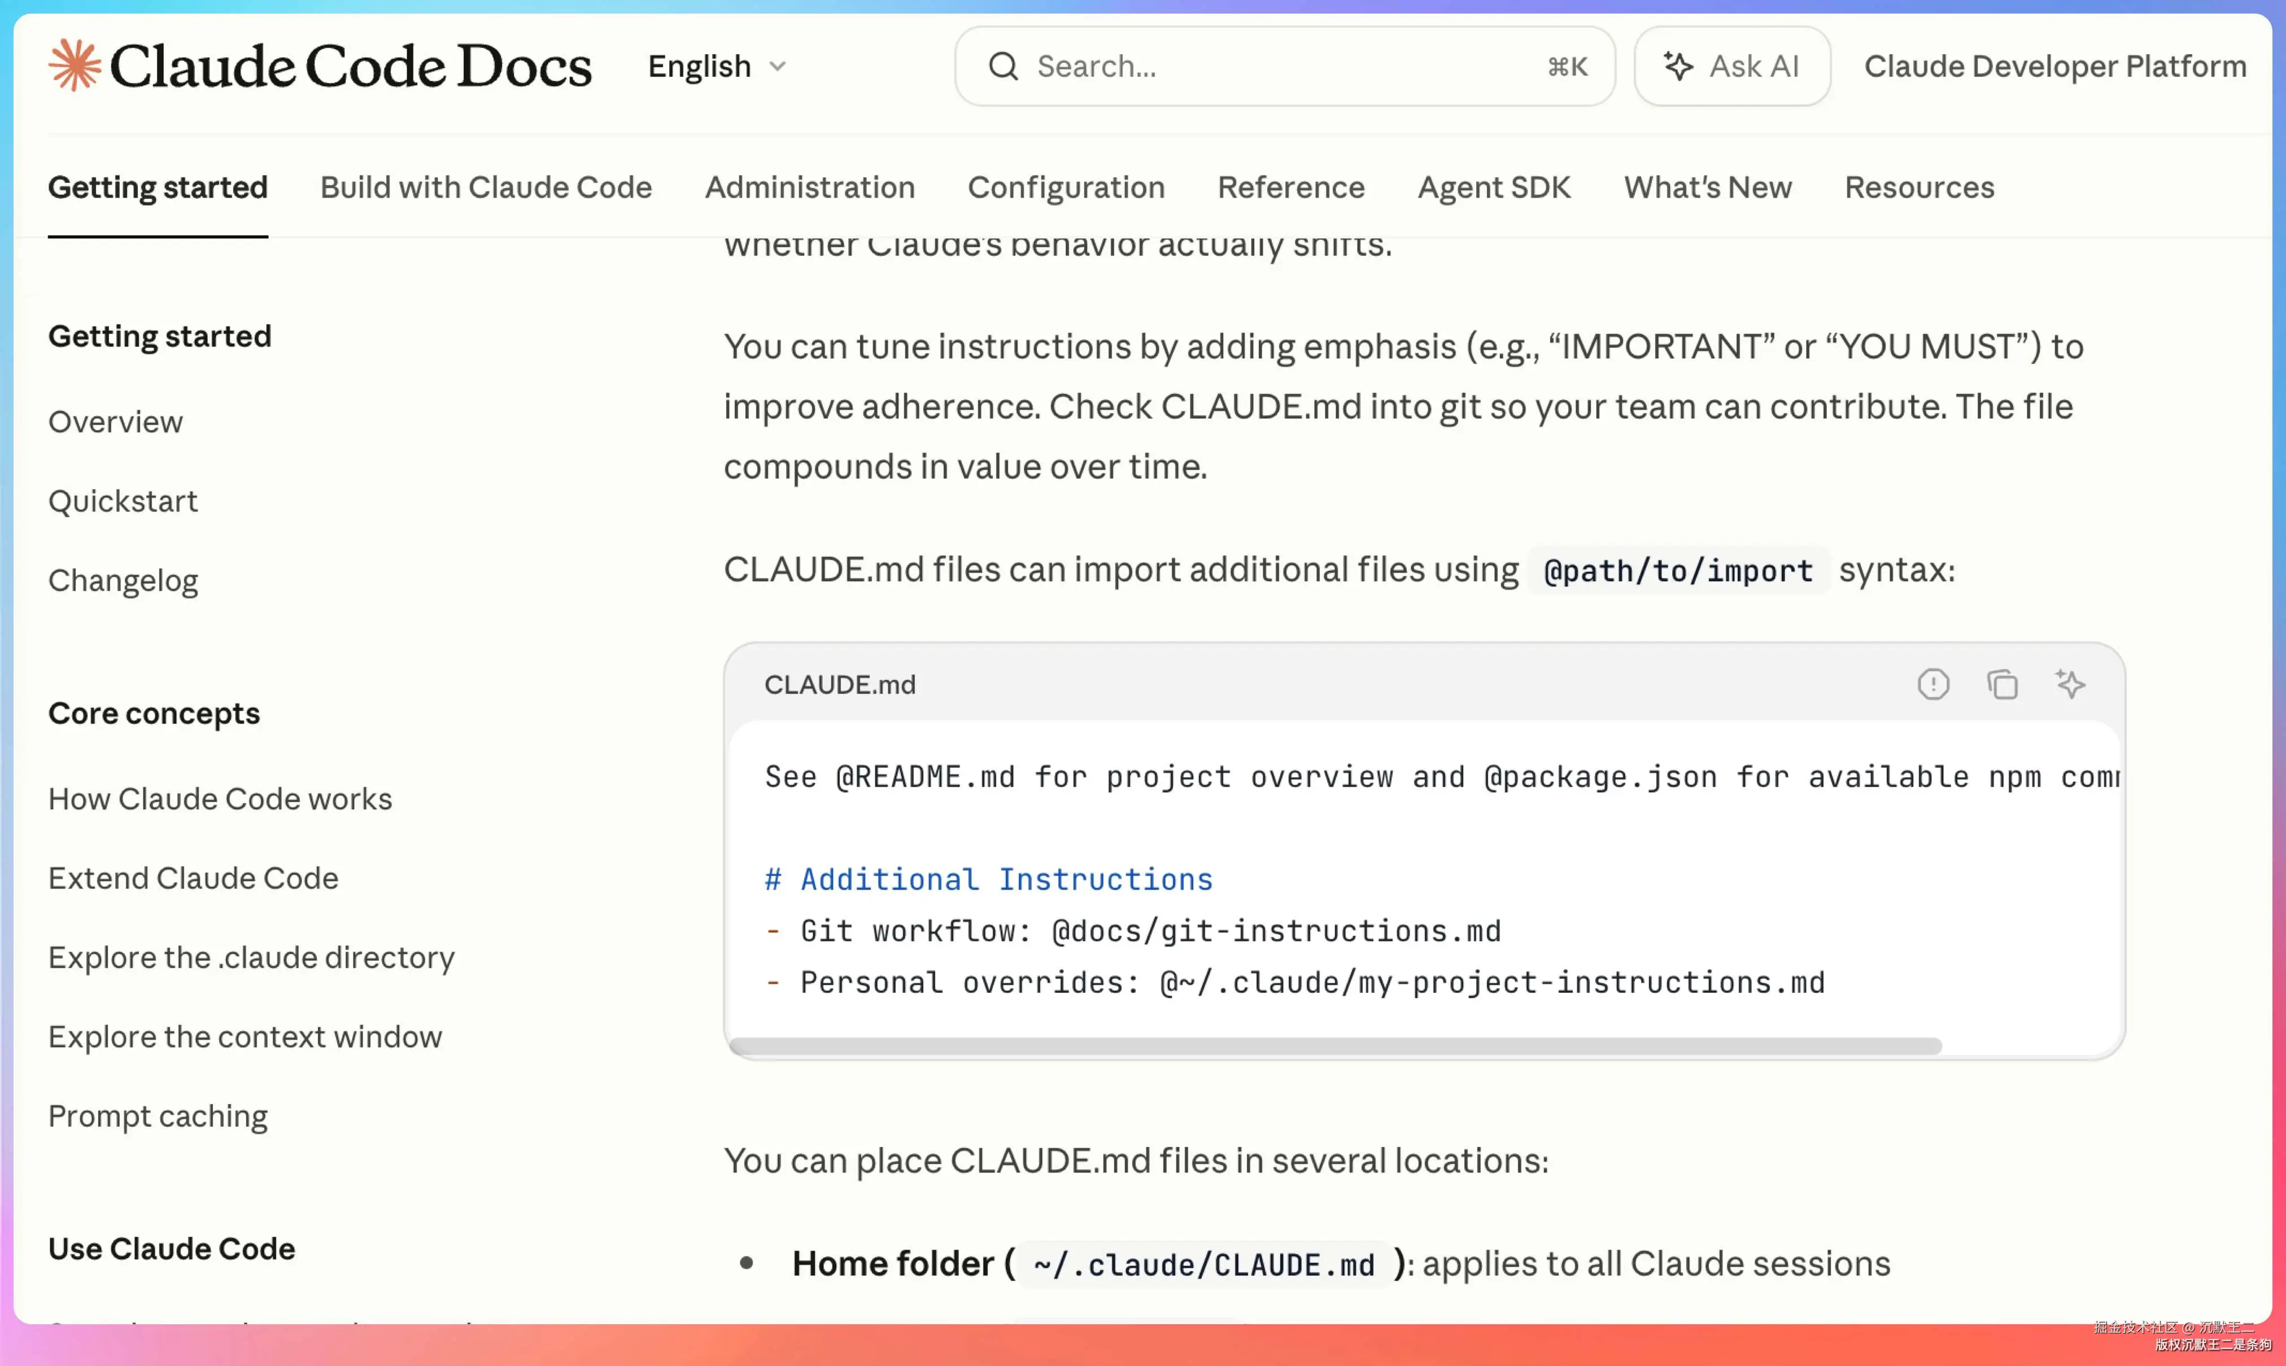This screenshot has height=1366, width=2286.
Task: Click the 'Personal overrides' code line
Action: (x=1294, y=982)
